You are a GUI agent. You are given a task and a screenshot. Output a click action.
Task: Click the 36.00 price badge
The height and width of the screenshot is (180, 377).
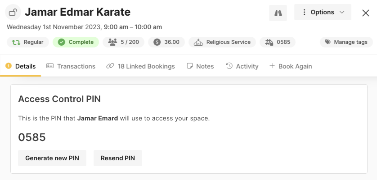coord(166,42)
